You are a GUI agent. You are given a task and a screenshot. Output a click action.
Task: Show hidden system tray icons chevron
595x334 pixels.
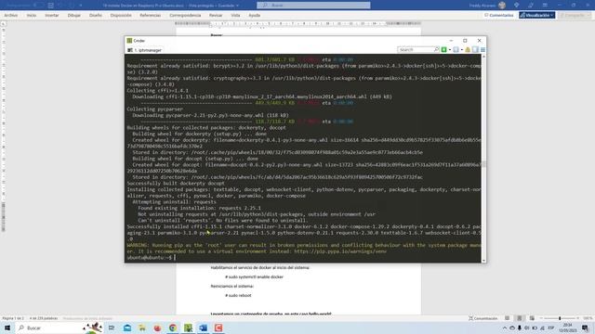[x=504, y=328]
